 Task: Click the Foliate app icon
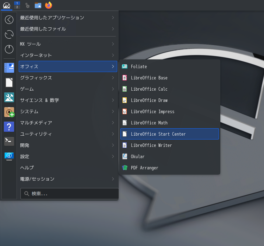click(x=125, y=66)
